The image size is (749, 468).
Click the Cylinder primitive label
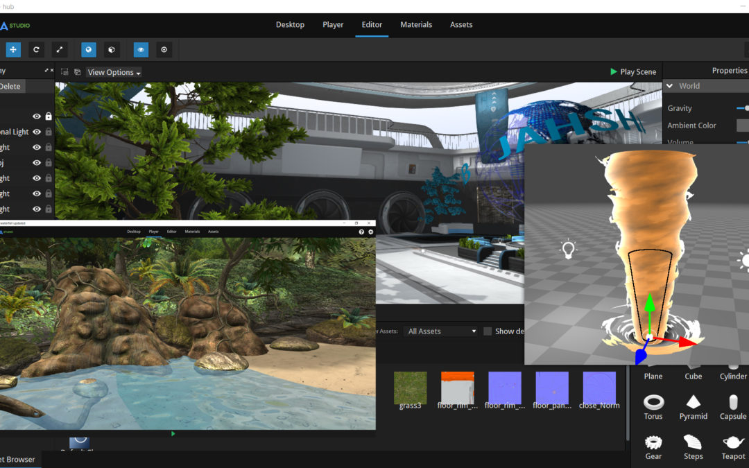coord(733,376)
